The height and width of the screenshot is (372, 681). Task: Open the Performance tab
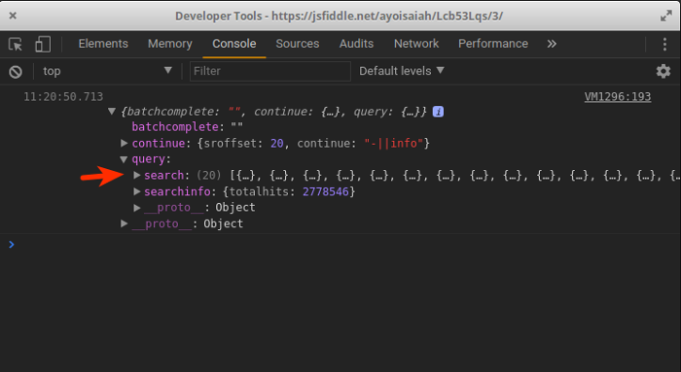tap(493, 44)
